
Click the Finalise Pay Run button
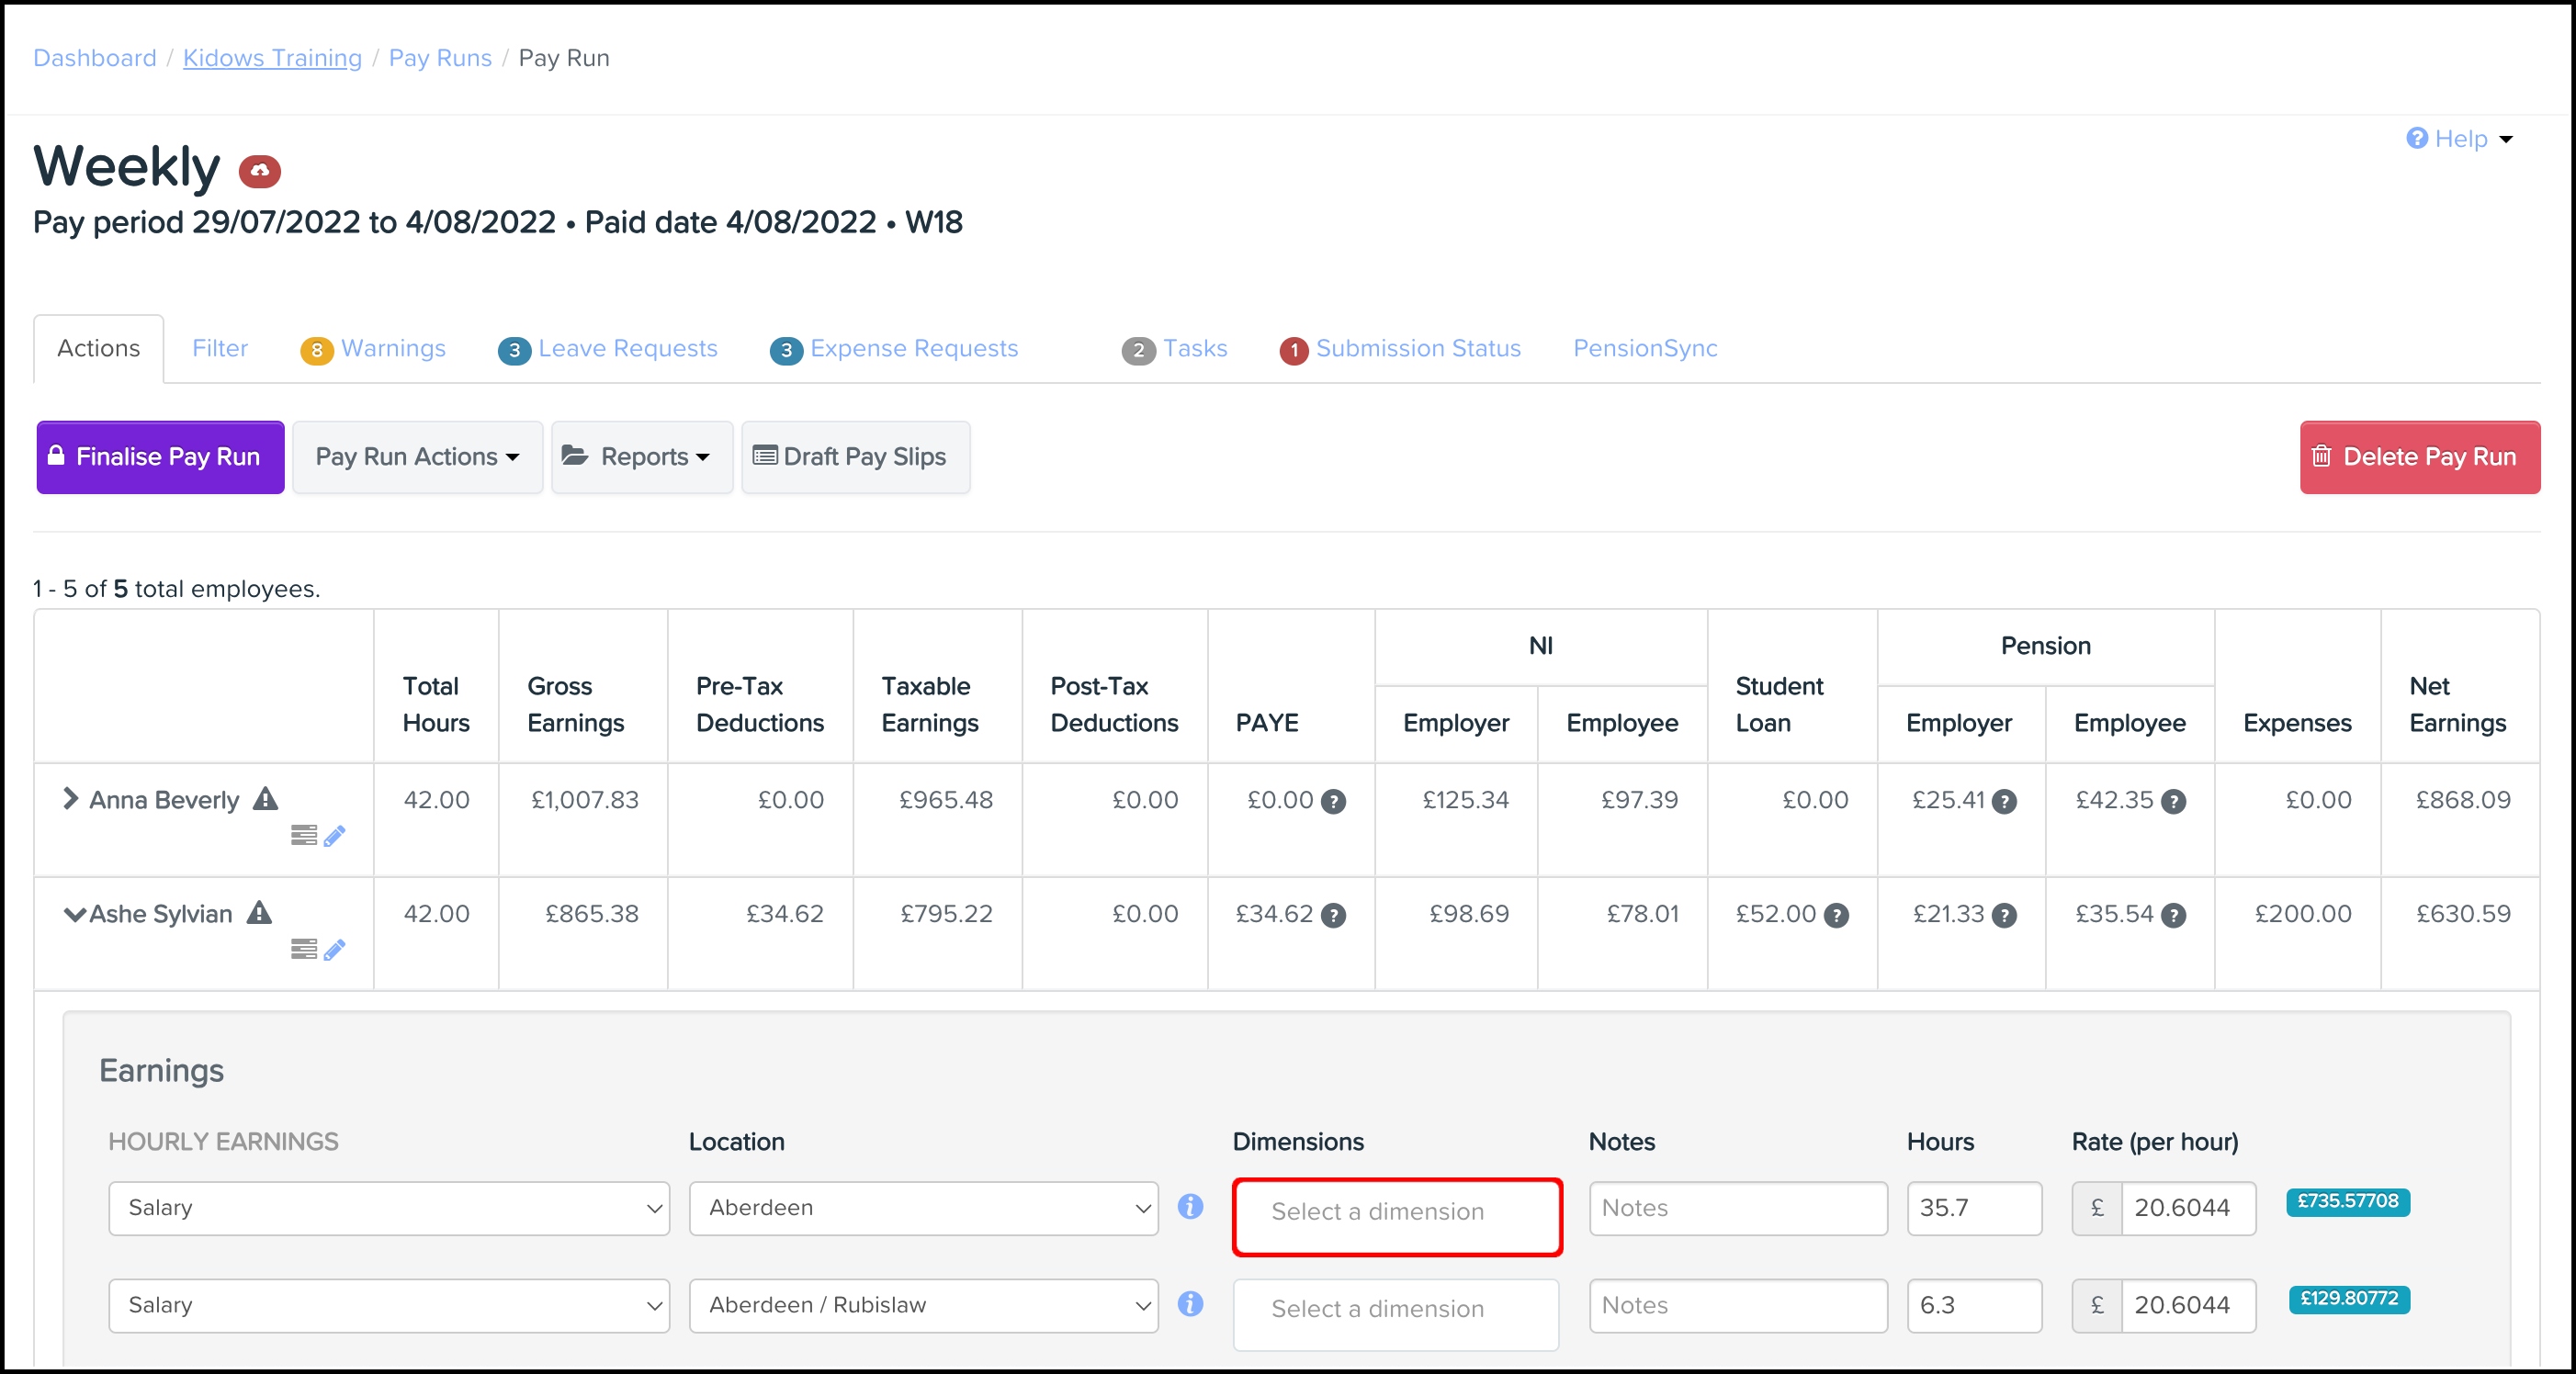(160, 457)
